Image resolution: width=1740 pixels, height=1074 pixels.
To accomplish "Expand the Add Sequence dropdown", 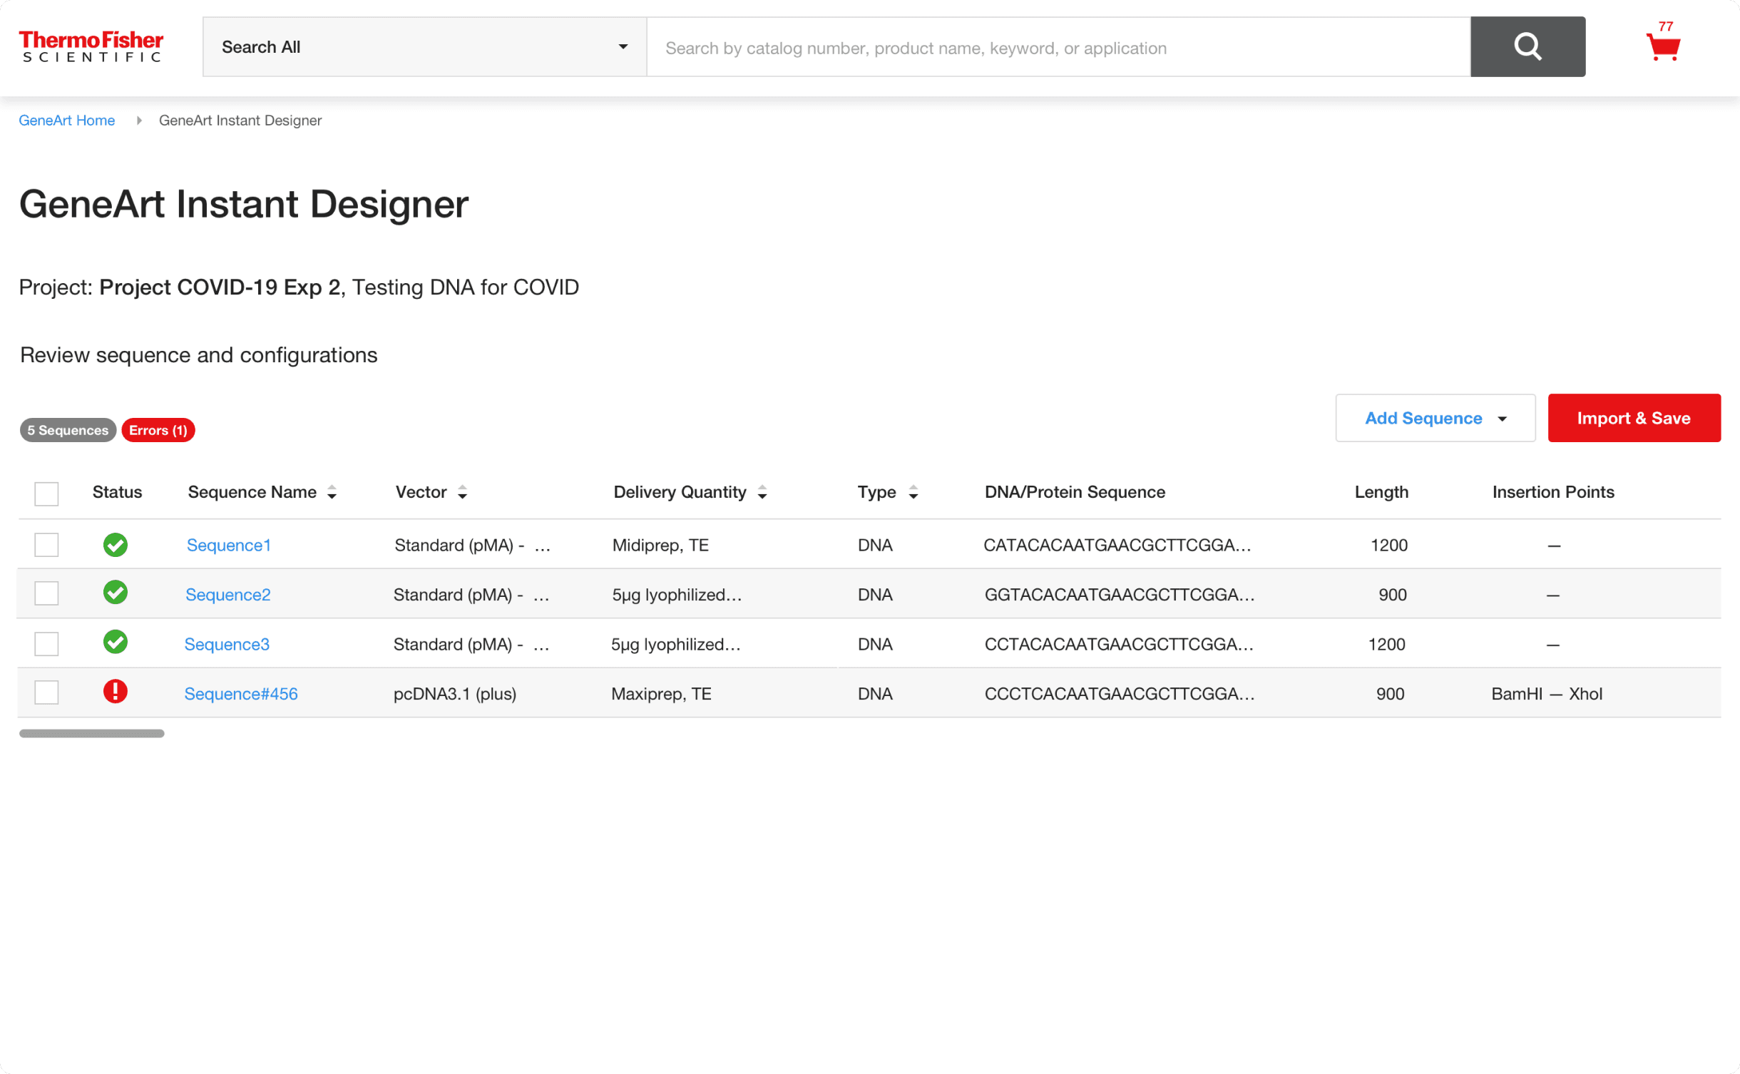I will [x=1435, y=418].
